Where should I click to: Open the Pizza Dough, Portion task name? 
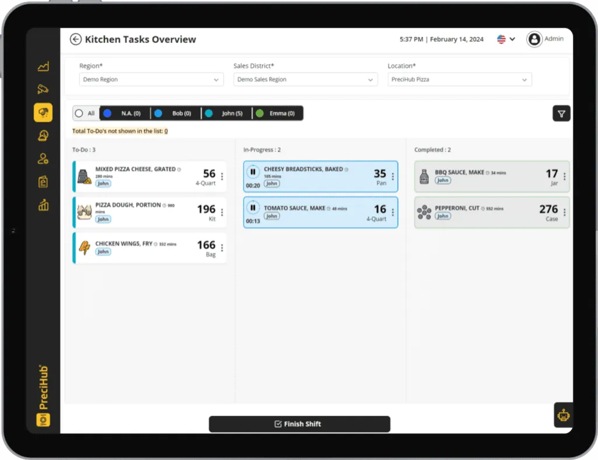coord(128,205)
